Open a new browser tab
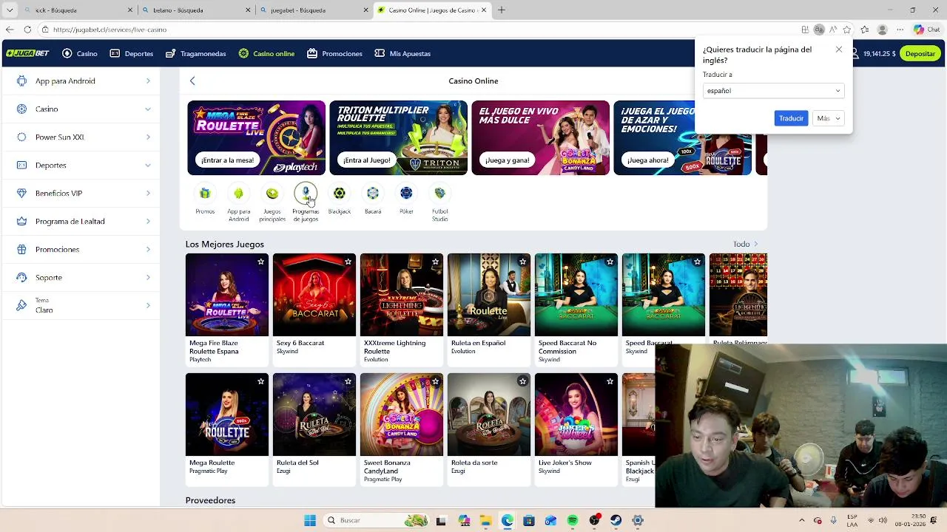The height and width of the screenshot is (532, 947). 502,10
